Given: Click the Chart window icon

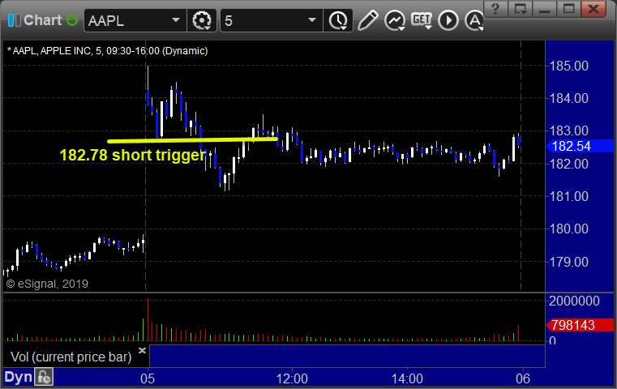Looking at the screenshot, I should tap(14, 20).
